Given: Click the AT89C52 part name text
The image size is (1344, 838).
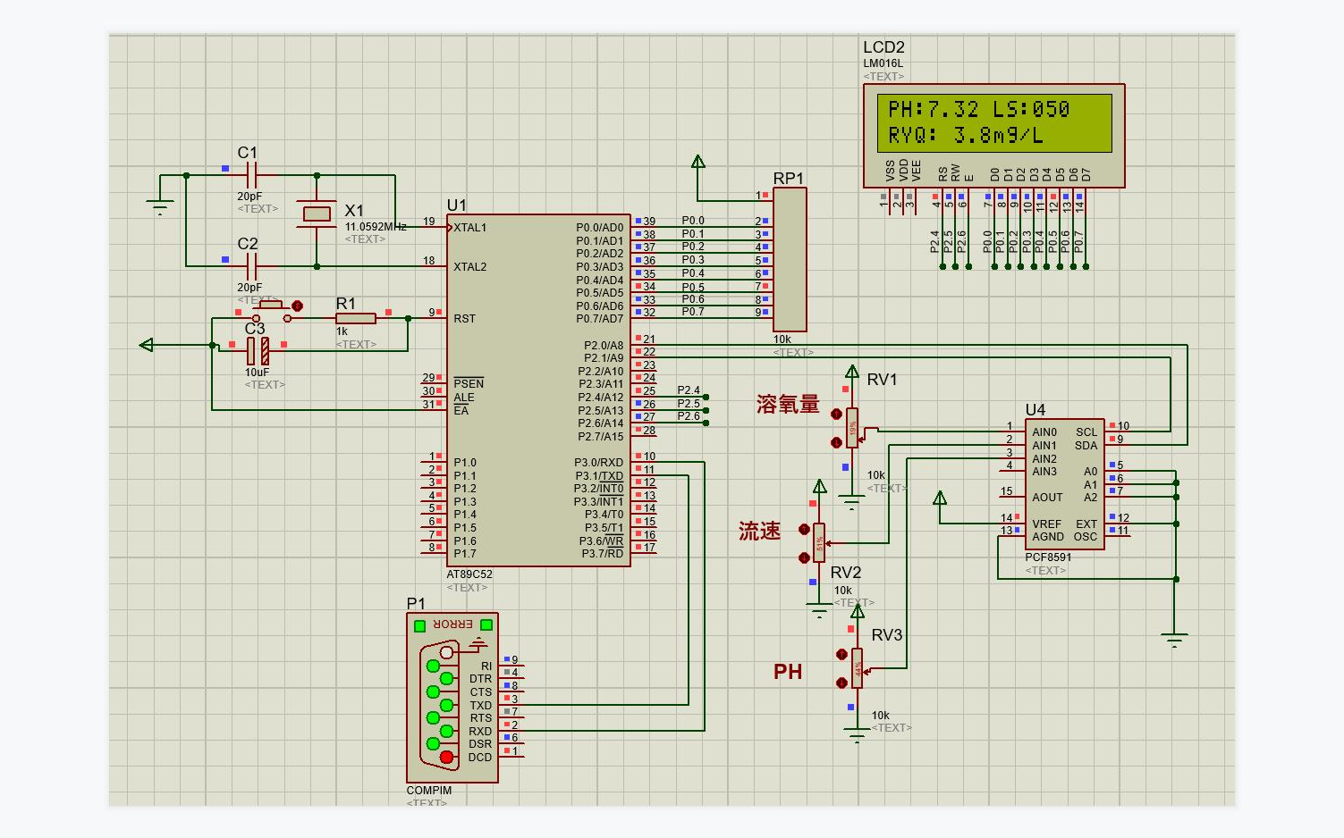Looking at the screenshot, I should 469,574.
